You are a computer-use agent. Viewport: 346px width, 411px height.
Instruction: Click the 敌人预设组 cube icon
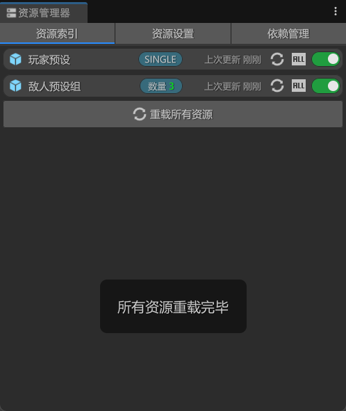coord(15,86)
